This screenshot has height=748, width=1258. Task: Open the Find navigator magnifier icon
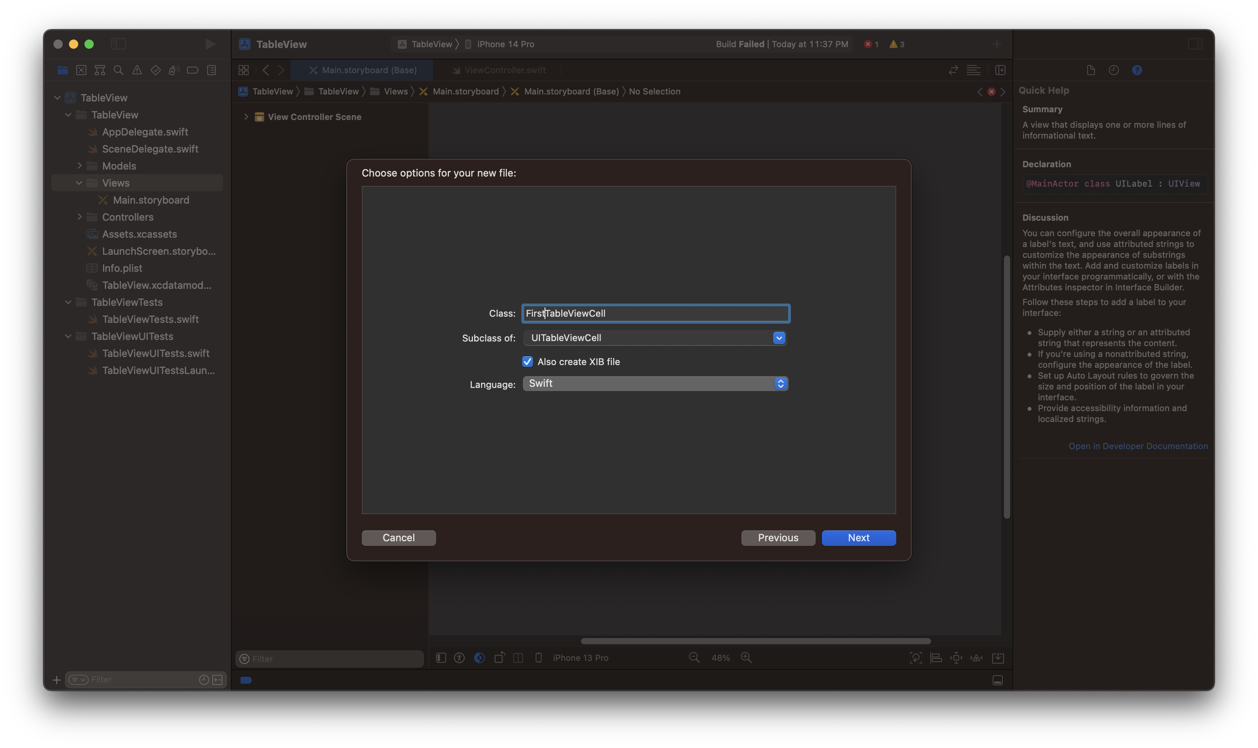point(119,70)
